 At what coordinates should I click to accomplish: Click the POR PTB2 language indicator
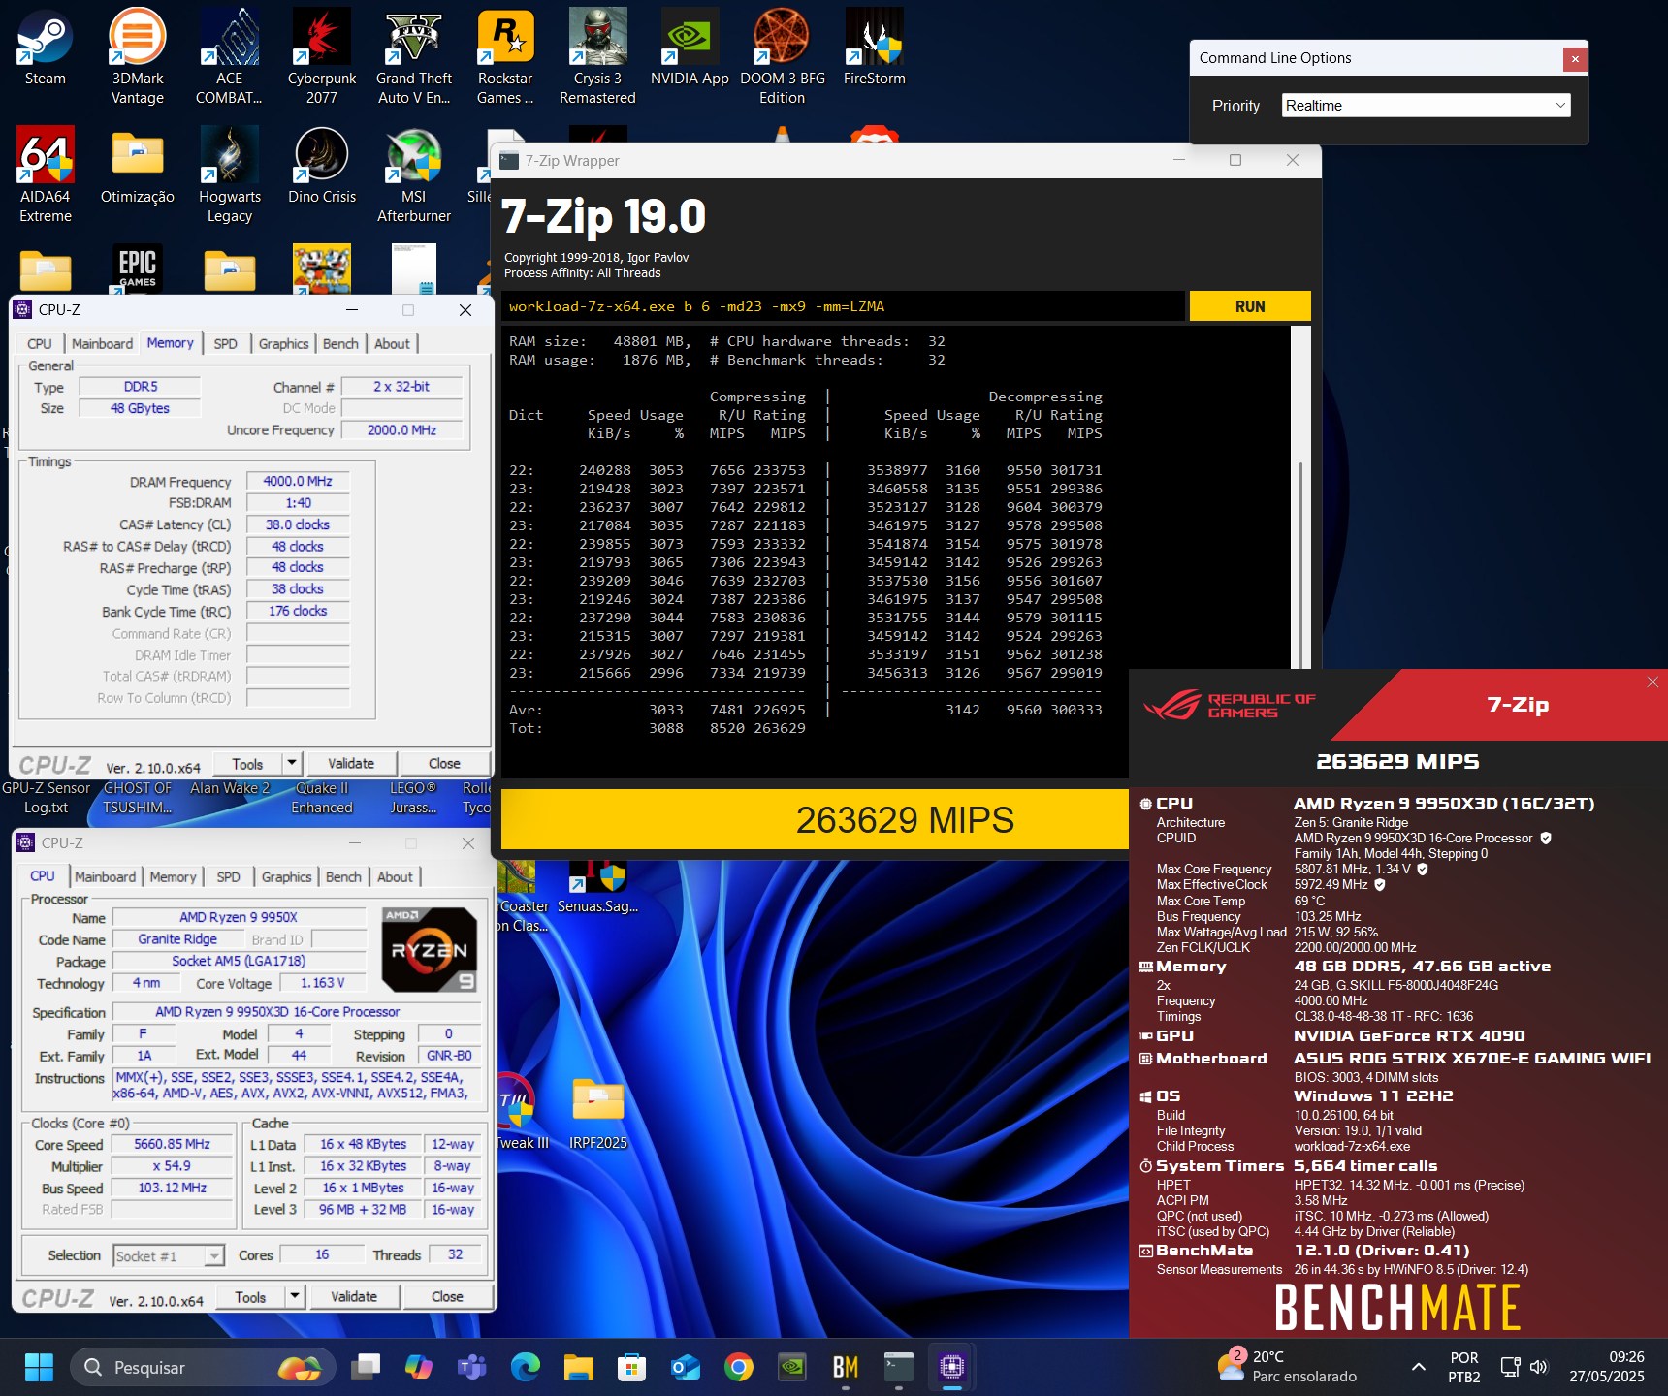click(x=1464, y=1367)
